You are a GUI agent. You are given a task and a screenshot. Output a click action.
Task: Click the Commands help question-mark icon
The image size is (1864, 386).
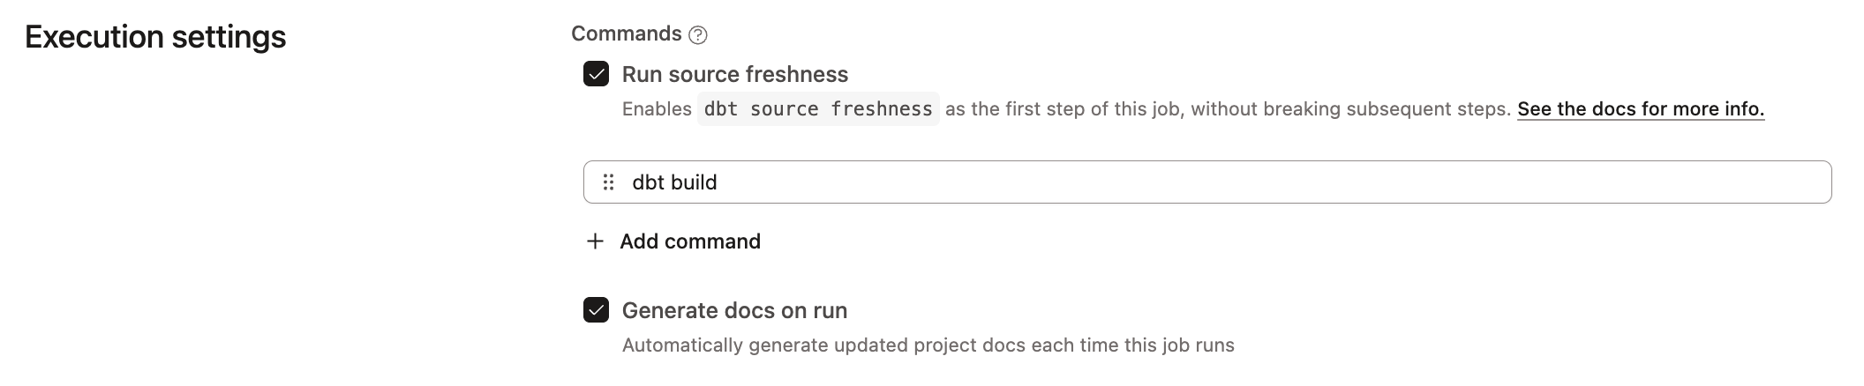point(698,35)
